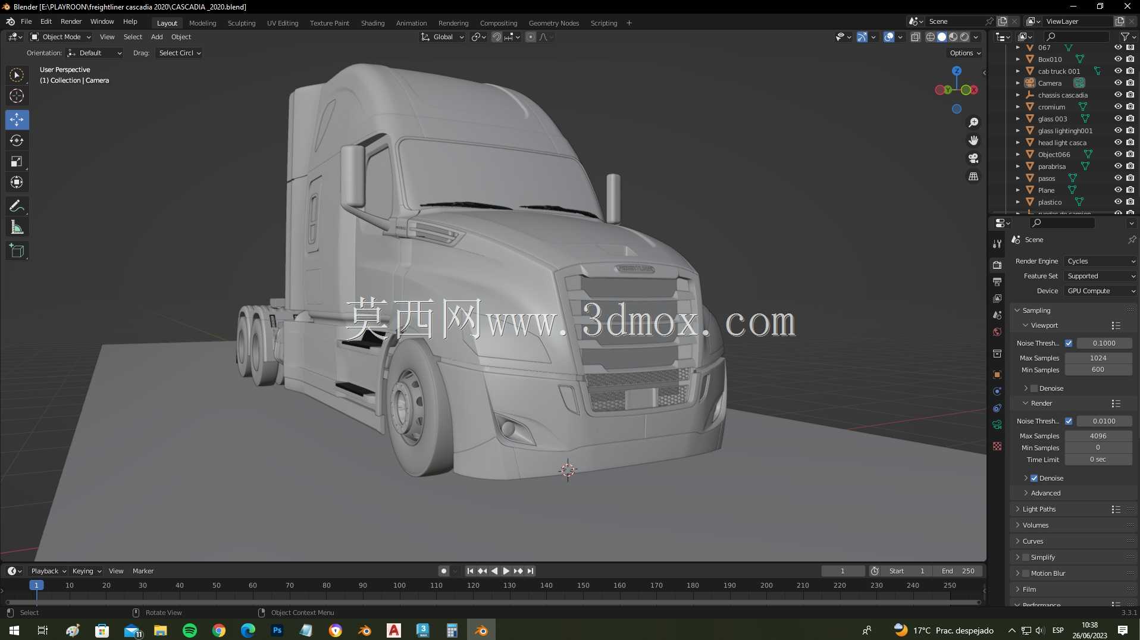
Task: Expand the Volumes panel
Action: click(x=1035, y=525)
